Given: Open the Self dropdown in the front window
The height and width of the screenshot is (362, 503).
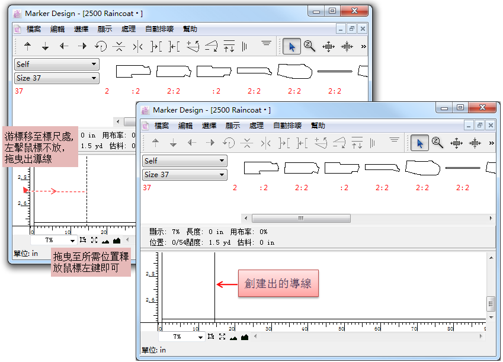Looking at the screenshot, I should point(185,161).
